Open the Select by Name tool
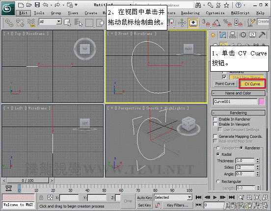Viewport: 271px width, 211px height. point(79,23)
